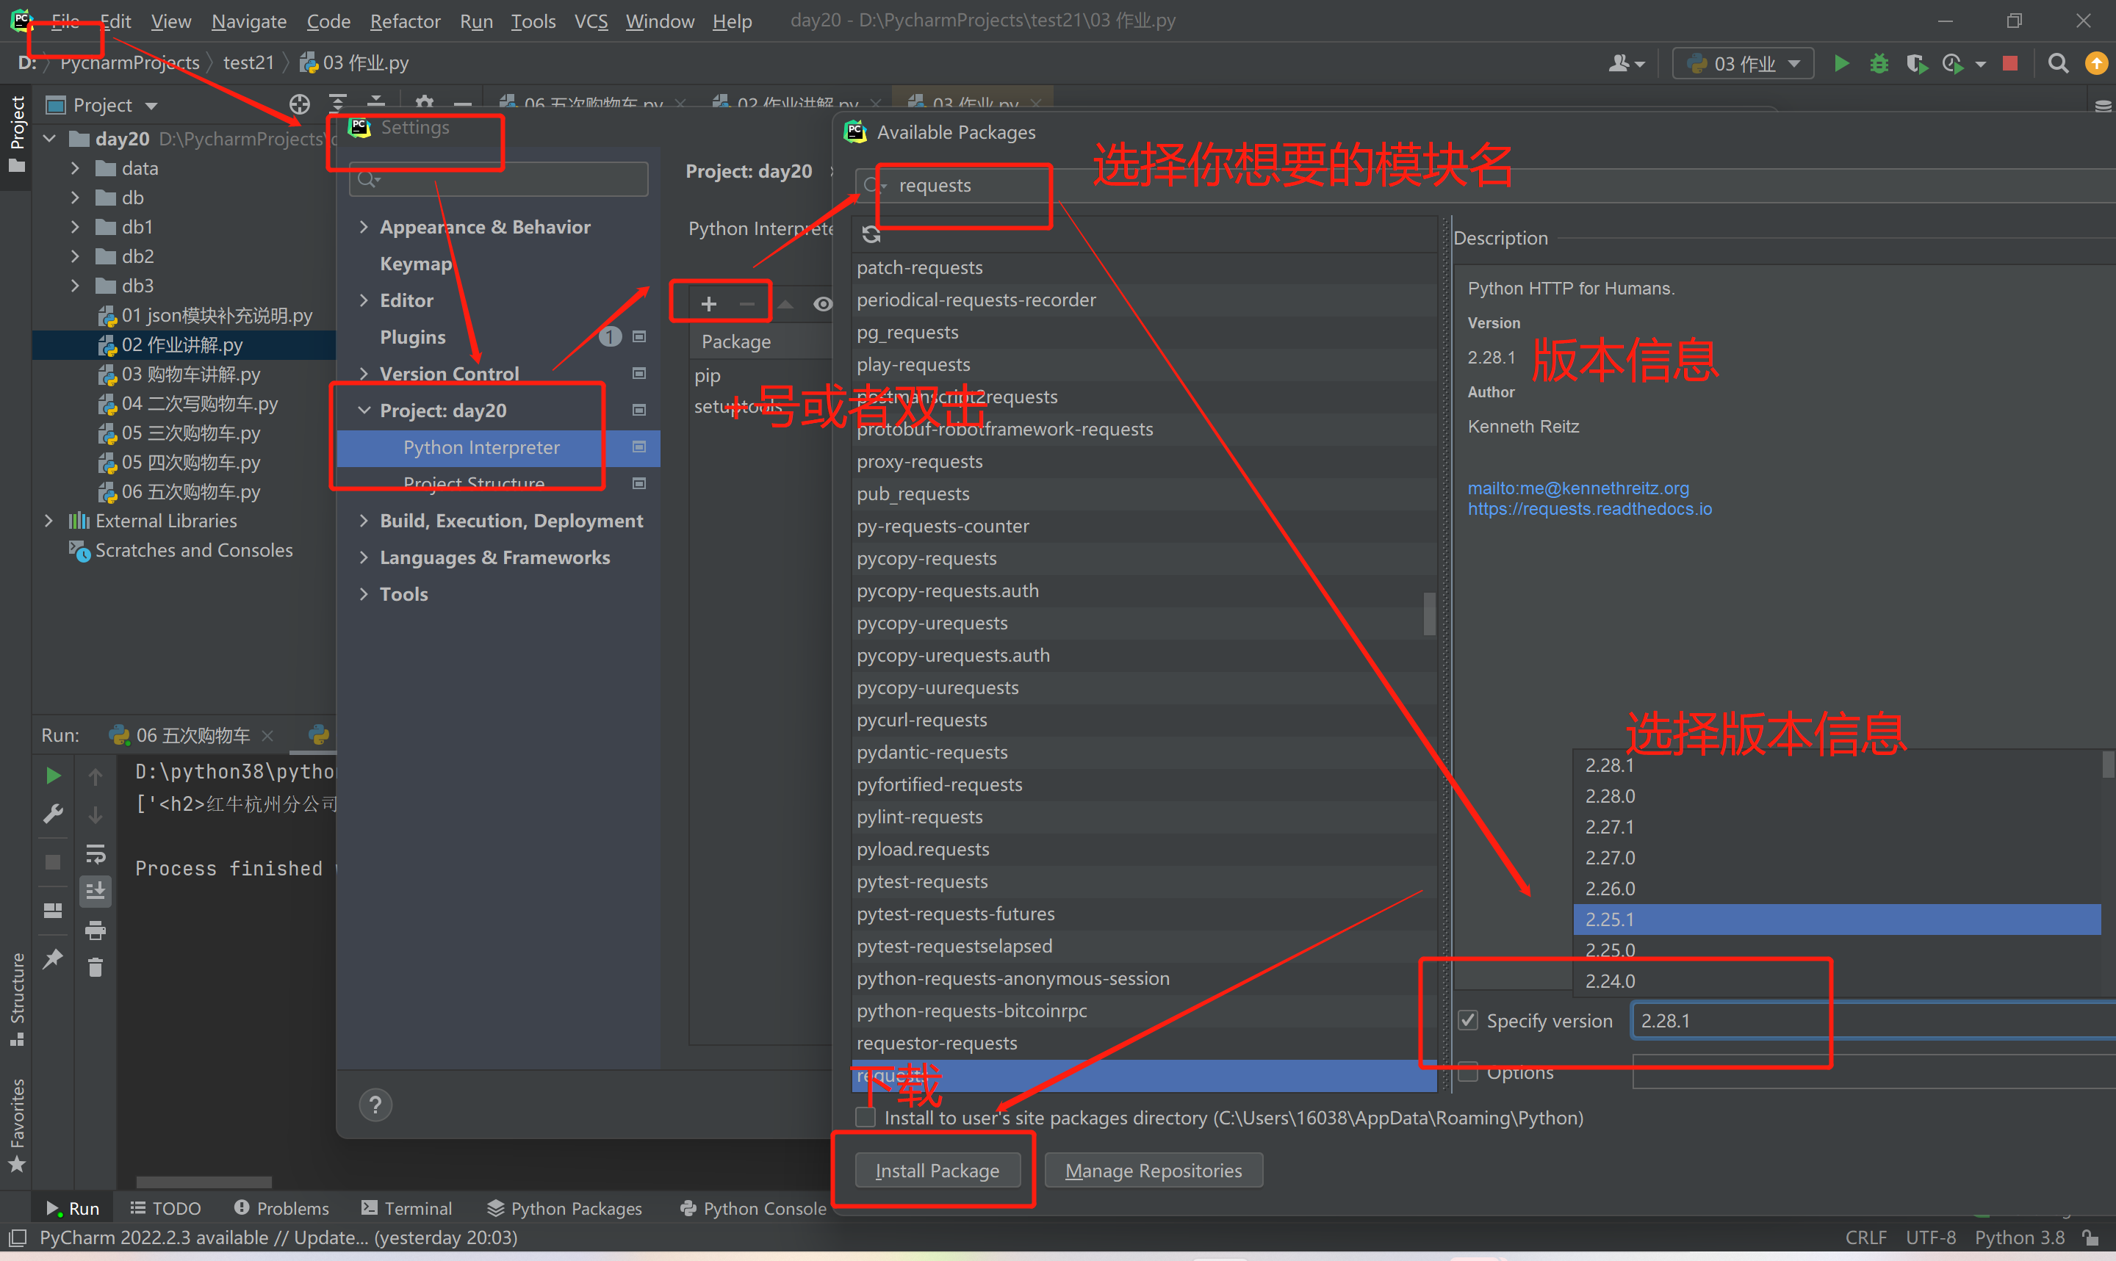Click the red Stop button in toolbar
2116x1261 pixels.
click(2009, 64)
